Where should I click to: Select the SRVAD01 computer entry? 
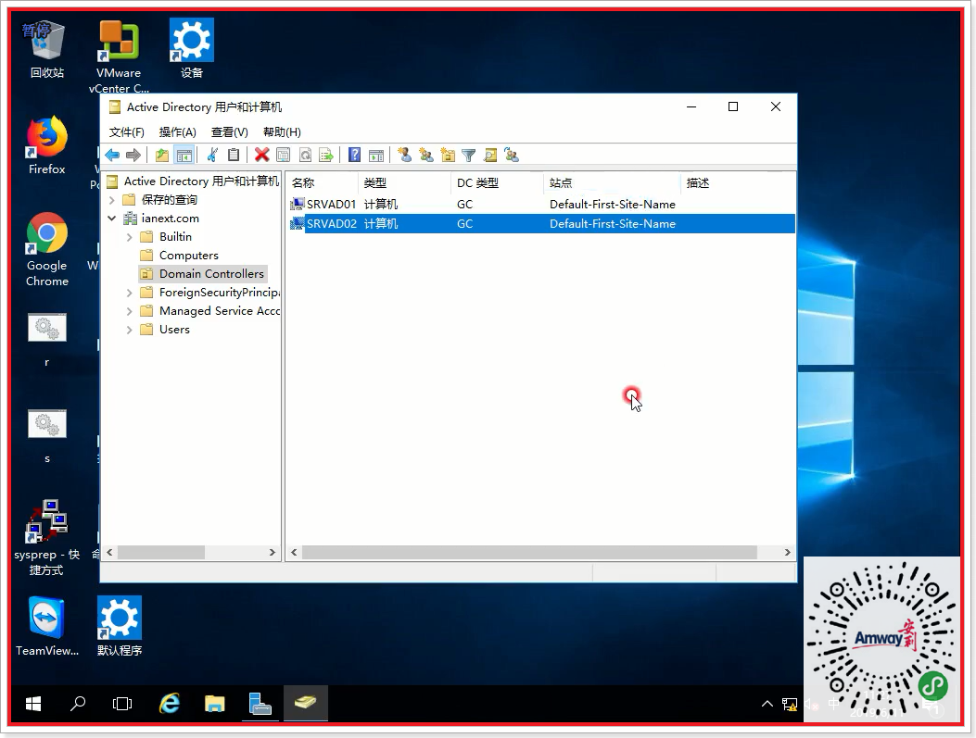[x=542, y=204]
